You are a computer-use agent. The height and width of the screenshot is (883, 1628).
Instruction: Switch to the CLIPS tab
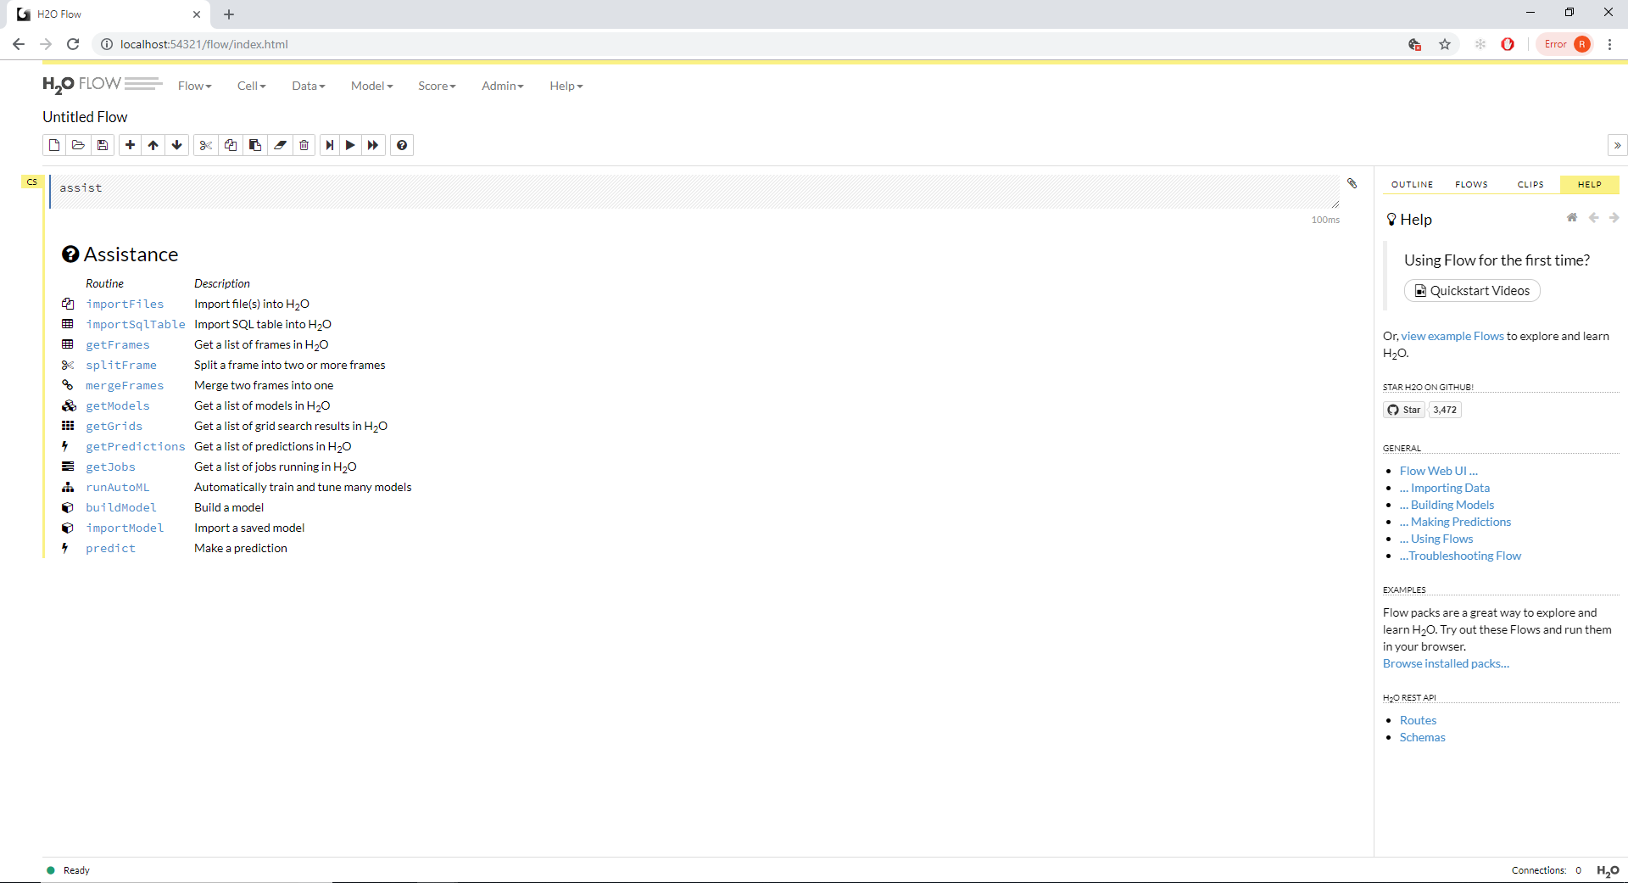pos(1530,184)
